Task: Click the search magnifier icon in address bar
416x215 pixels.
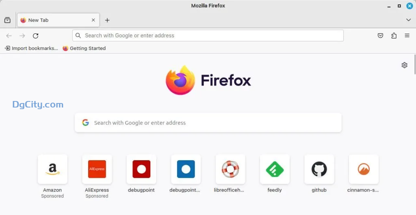Action: tap(78, 35)
